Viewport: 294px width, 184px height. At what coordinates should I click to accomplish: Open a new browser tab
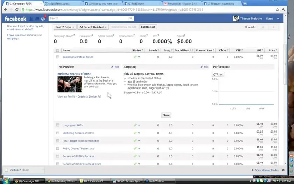(245, 4)
